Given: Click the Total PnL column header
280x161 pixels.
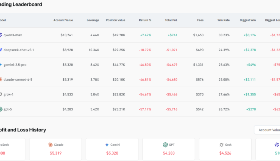Looking at the screenshot, I should click(171, 20).
